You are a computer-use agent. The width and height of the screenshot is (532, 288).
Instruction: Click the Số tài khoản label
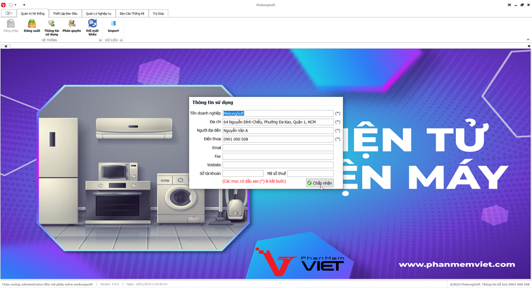pyautogui.click(x=210, y=174)
